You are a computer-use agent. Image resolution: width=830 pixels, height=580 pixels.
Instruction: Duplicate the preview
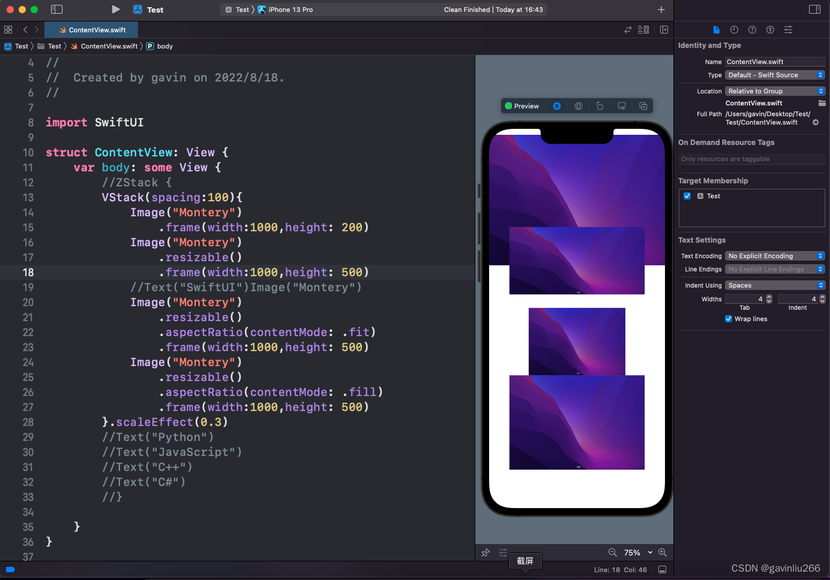(643, 106)
